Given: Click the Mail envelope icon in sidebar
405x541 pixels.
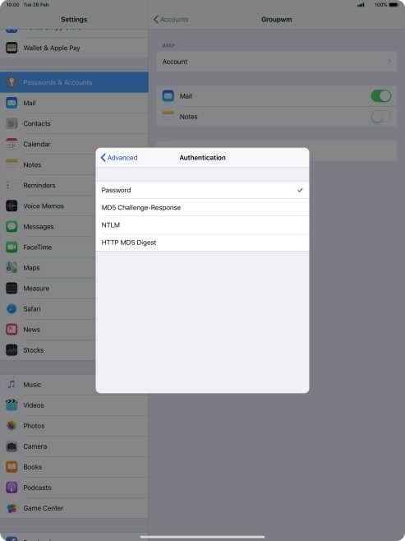Looking at the screenshot, I should pyautogui.click(x=12, y=103).
